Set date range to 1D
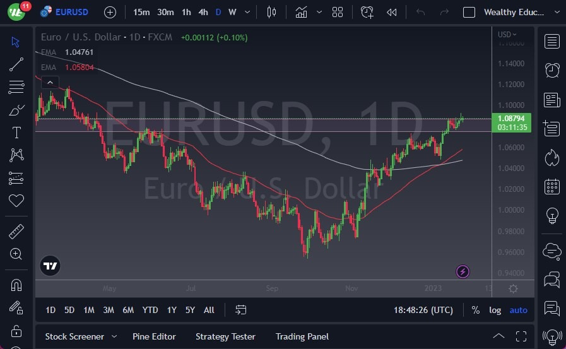 pyautogui.click(x=50, y=310)
